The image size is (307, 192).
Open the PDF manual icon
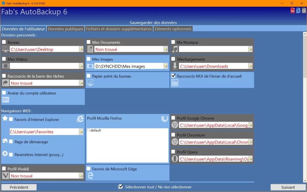point(293,11)
